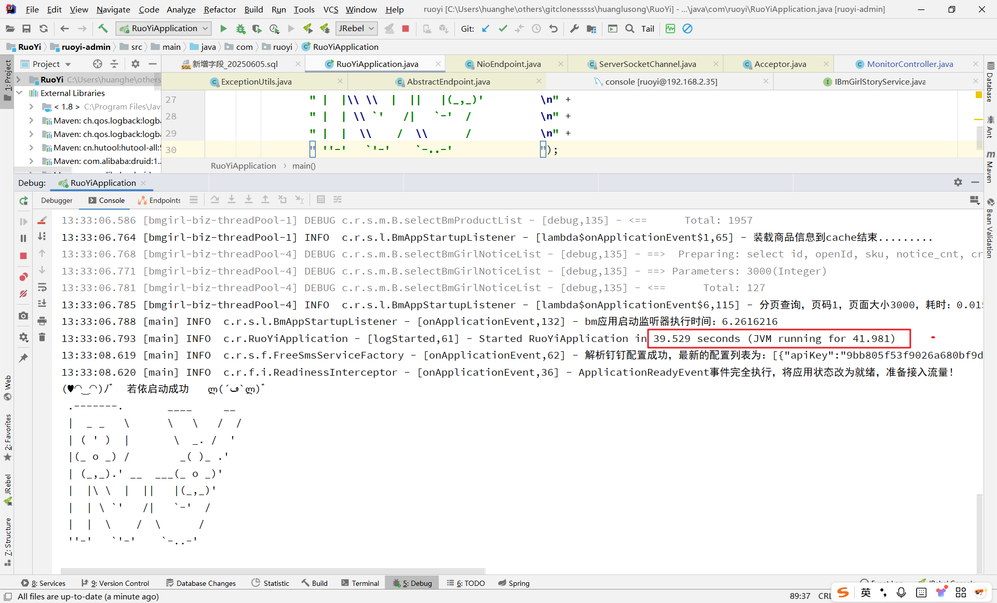
Task: Click the Rerun RuoYiApplication debug icon
Action: [x=23, y=201]
